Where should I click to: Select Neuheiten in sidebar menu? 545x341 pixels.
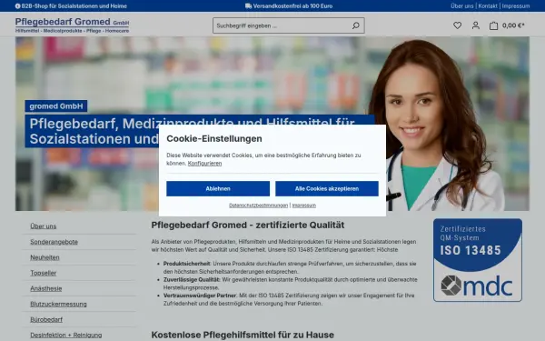pyautogui.click(x=45, y=257)
